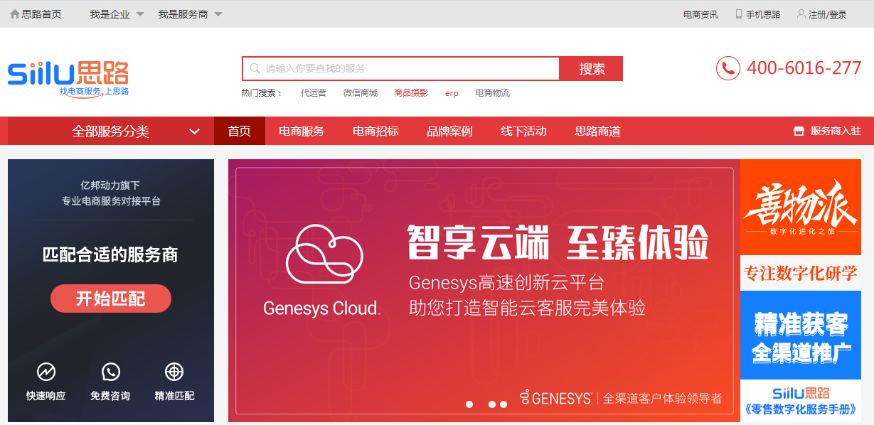Click the magnifier icon in search box
874x425 pixels.
pos(255,69)
